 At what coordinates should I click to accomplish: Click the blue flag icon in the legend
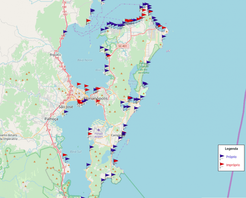(x=222, y=156)
